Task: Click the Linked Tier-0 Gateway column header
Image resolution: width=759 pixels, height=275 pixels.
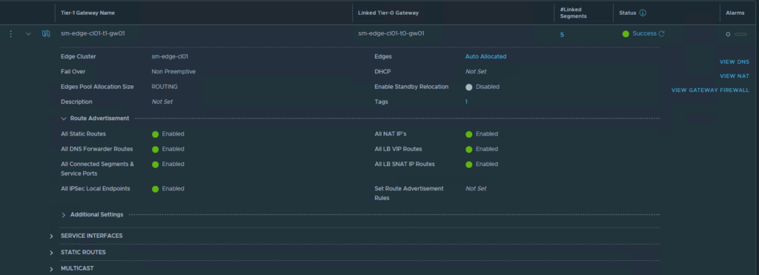Action: pyautogui.click(x=388, y=13)
